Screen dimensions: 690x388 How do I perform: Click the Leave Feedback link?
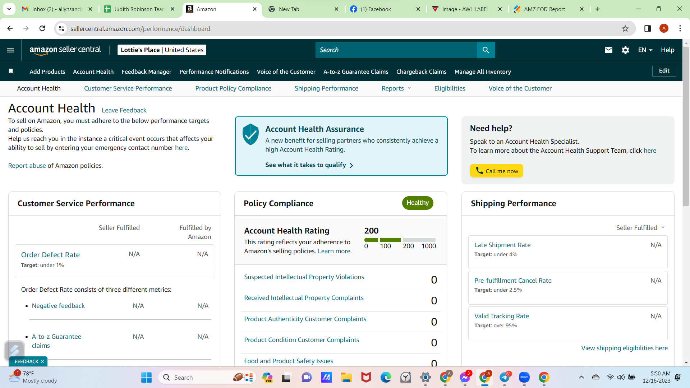click(124, 110)
